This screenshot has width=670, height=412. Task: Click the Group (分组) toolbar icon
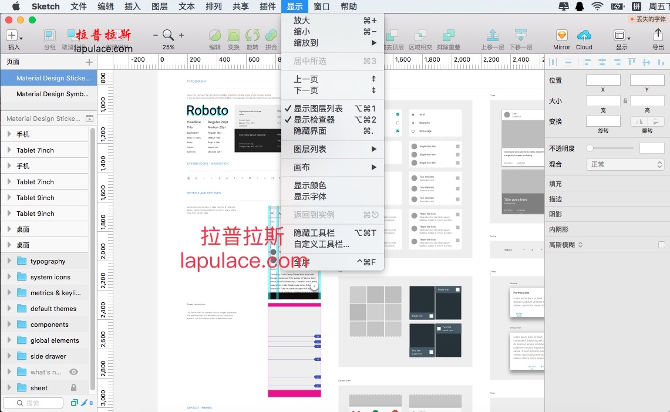point(49,35)
